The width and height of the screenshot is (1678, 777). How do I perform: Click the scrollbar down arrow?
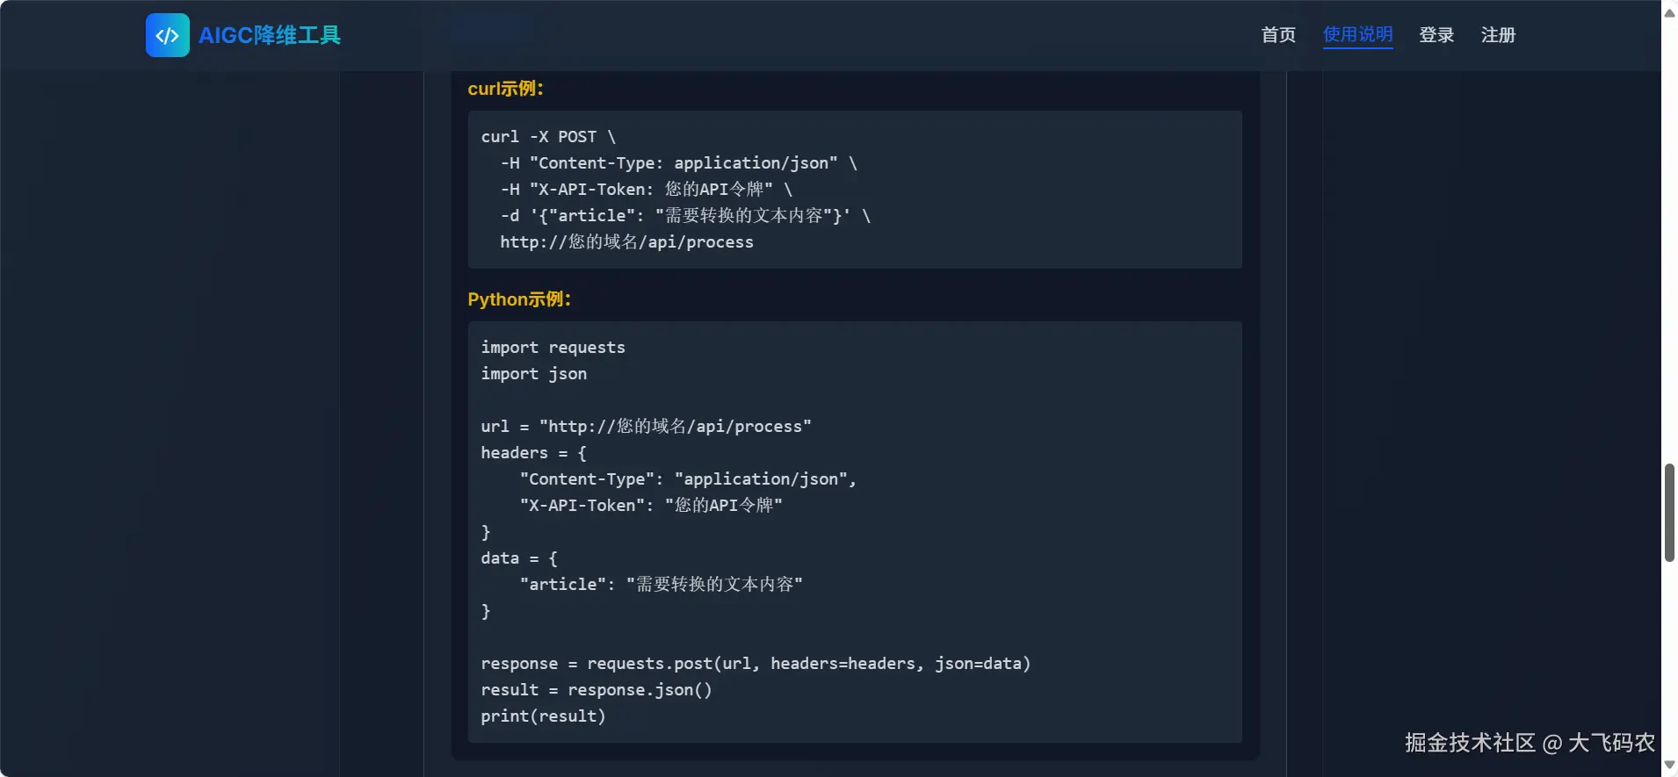pos(1669,766)
